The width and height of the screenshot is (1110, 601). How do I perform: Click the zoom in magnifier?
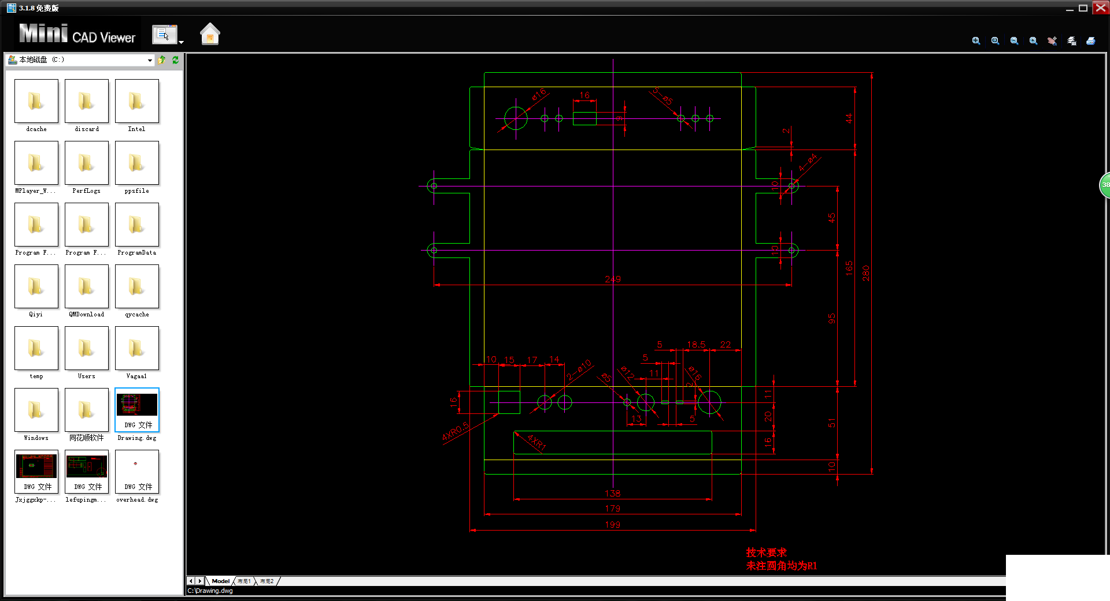[1033, 41]
